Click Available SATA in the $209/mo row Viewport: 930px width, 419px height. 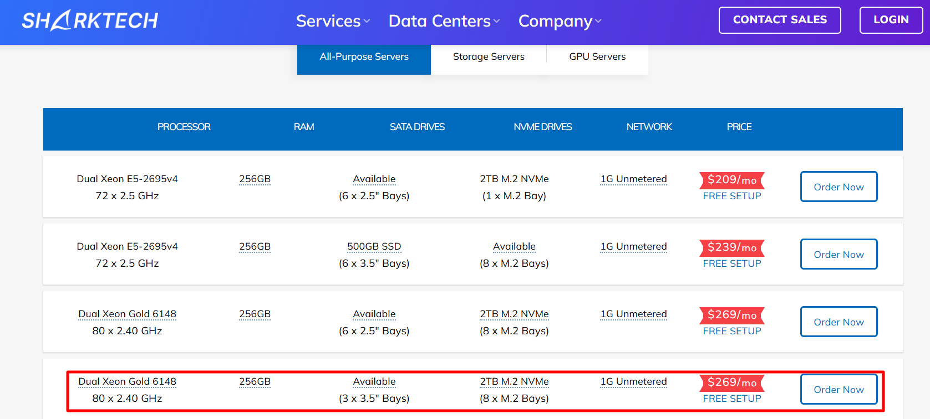point(374,179)
